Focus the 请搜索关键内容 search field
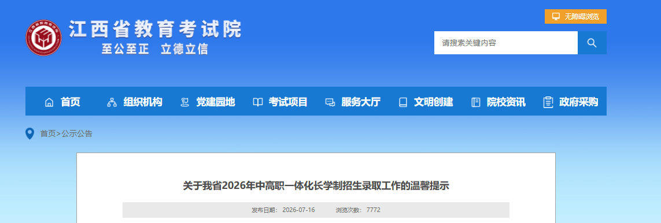 pyautogui.click(x=506, y=43)
